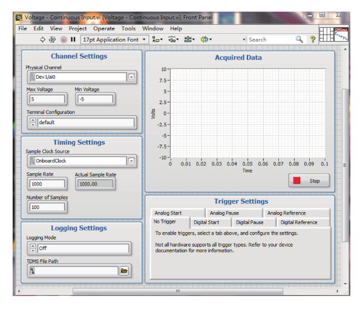Viewport: 363px width, 309px height.
Task: Open the Help menu
Action: click(x=176, y=28)
